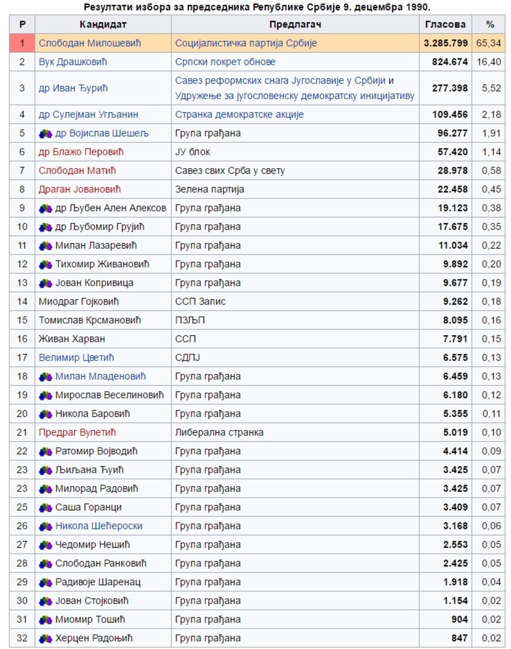Select the icon beside Тихомир Живановић

tap(45, 265)
